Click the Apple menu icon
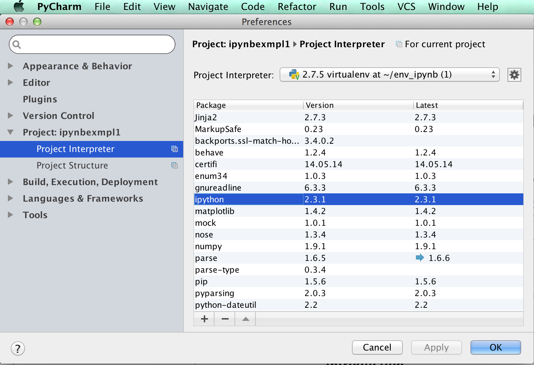534x365 pixels. click(x=19, y=7)
